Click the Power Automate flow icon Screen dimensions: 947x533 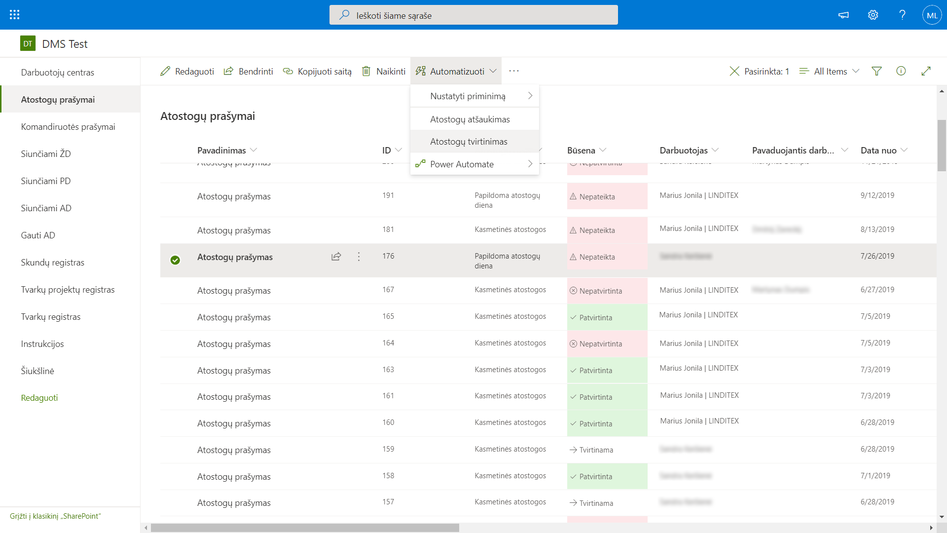[x=420, y=164]
